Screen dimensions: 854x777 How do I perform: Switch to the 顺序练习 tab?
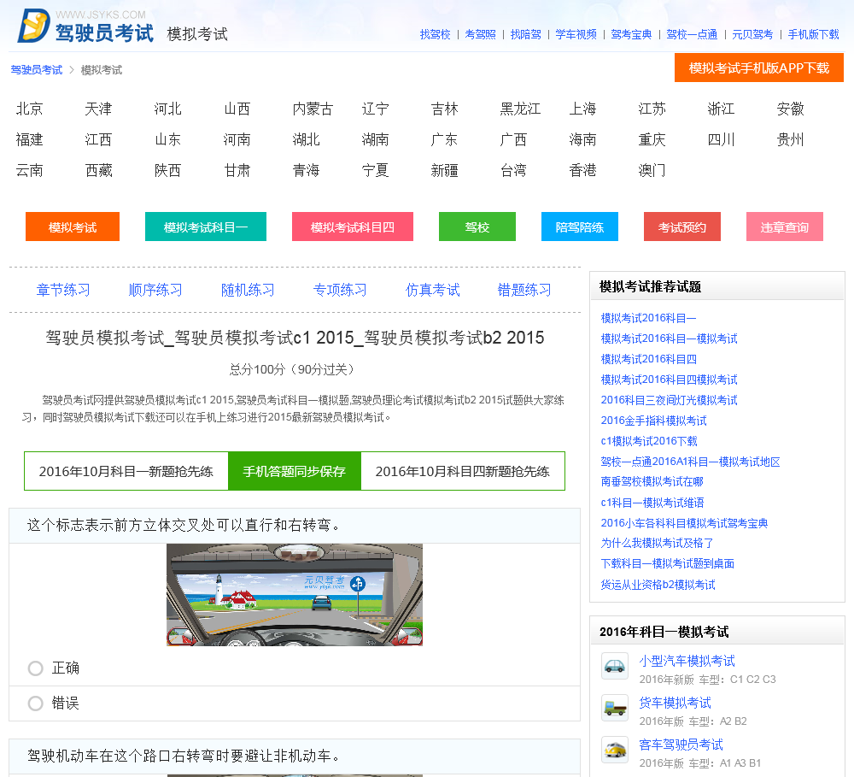pos(155,290)
